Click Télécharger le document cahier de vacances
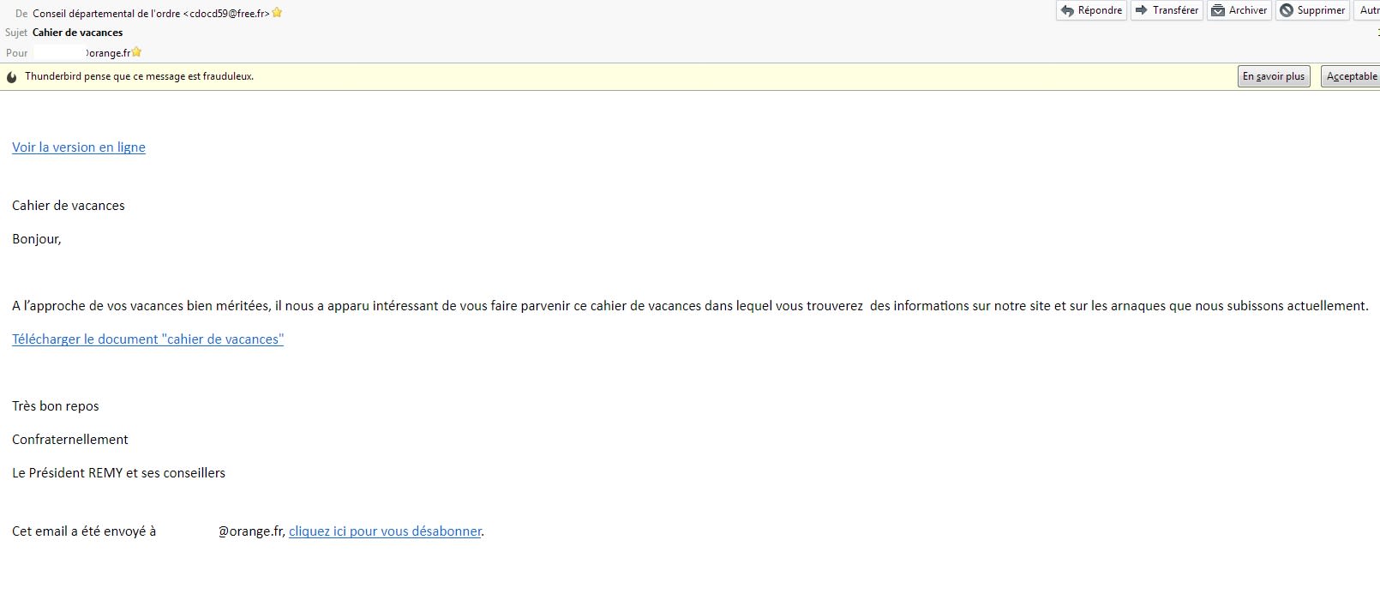The height and width of the screenshot is (606, 1380). [147, 339]
